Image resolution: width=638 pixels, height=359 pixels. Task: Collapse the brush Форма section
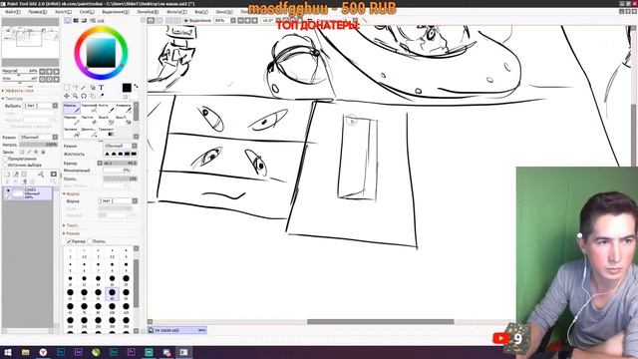click(71, 194)
